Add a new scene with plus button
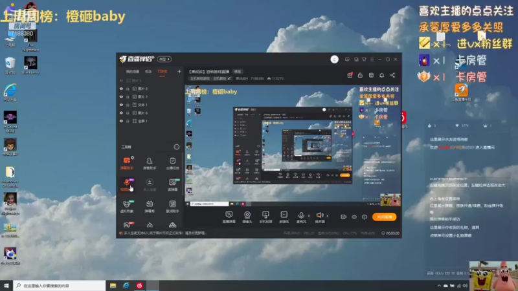The height and width of the screenshot is (291, 518). click(179, 71)
